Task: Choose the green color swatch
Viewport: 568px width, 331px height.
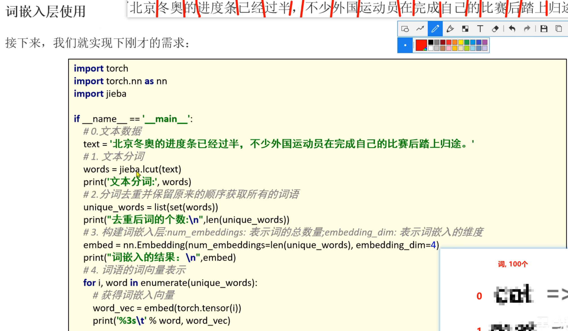Action: [x=467, y=42]
